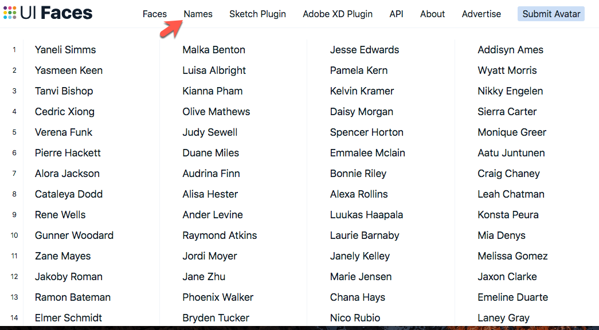599x330 pixels.
Task: Click the name Aatu Juntunen
Action: pos(511,153)
